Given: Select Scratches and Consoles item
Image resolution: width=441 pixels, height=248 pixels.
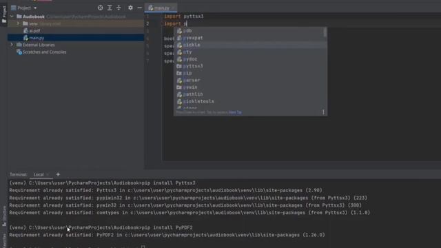Looking at the screenshot, I should [44, 52].
